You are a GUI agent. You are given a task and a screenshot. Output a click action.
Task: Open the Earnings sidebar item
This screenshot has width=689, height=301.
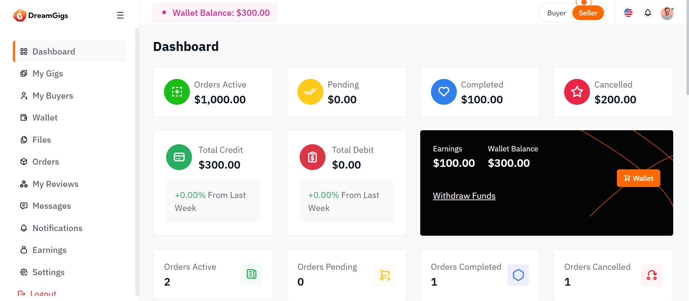click(x=50, y=250)
